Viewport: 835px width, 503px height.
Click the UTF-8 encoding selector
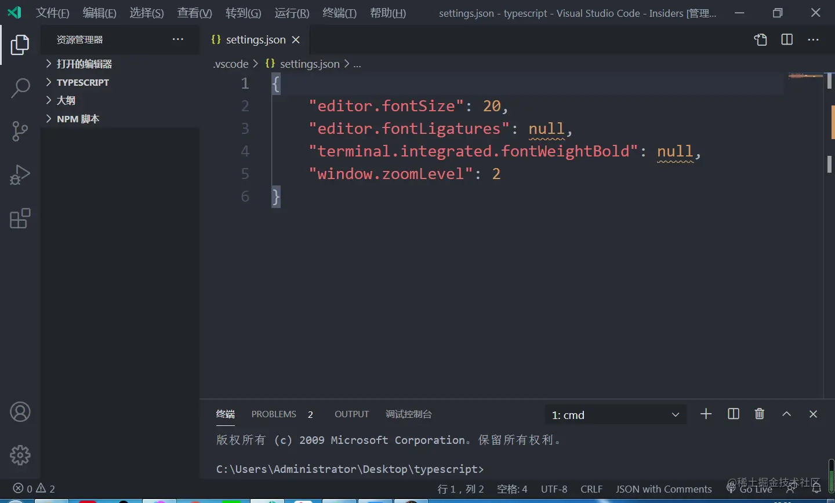[554, 489]
